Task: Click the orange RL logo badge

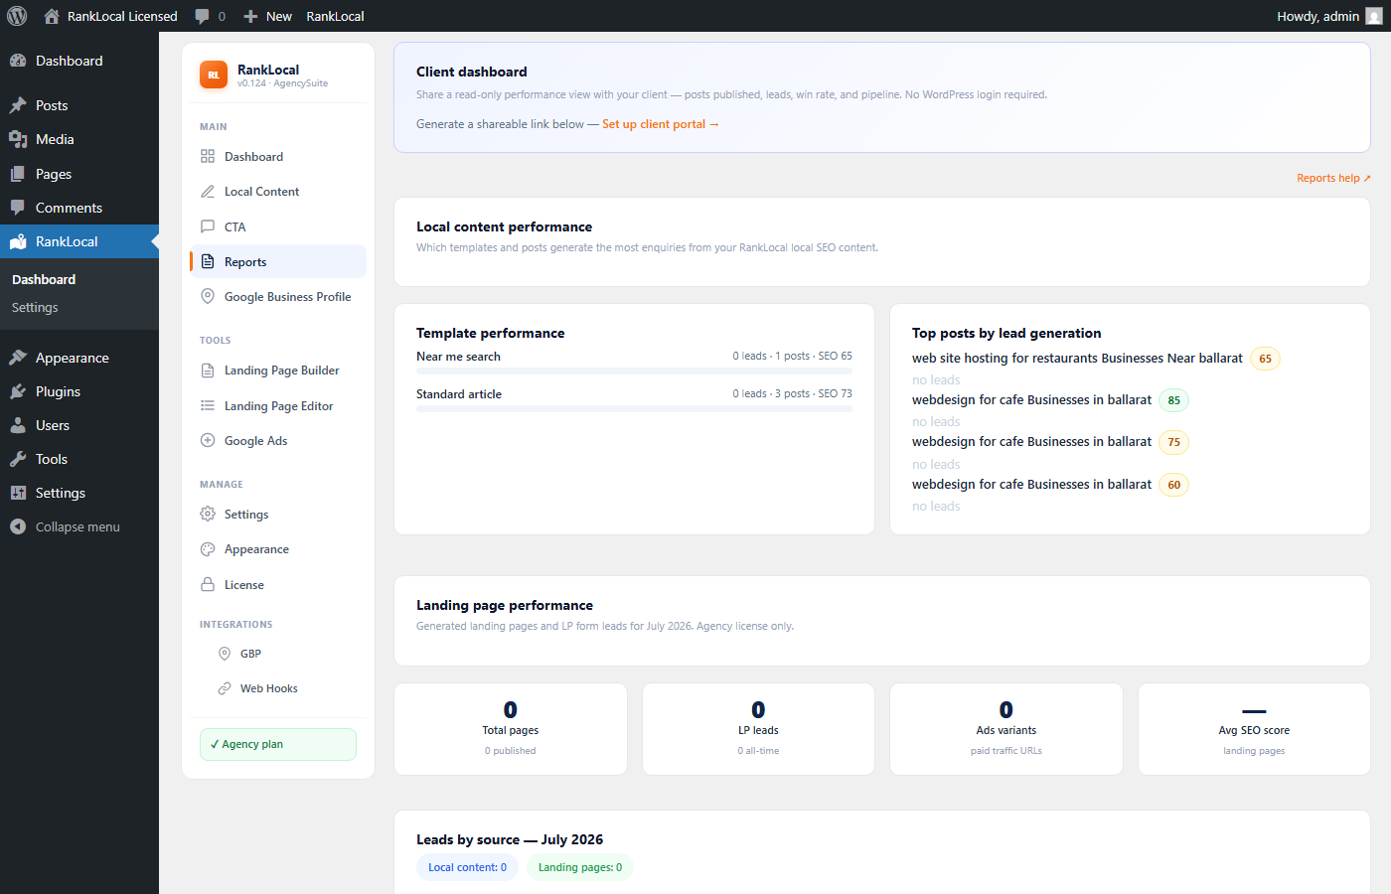Action: pyautogui.click(x=214, y=74)
